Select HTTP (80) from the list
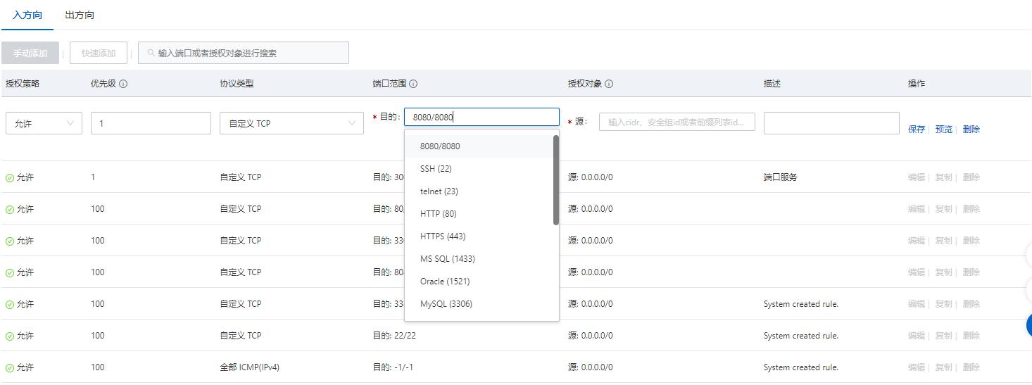This screenshot has width=1032, height=385. [x=479, y=214]
